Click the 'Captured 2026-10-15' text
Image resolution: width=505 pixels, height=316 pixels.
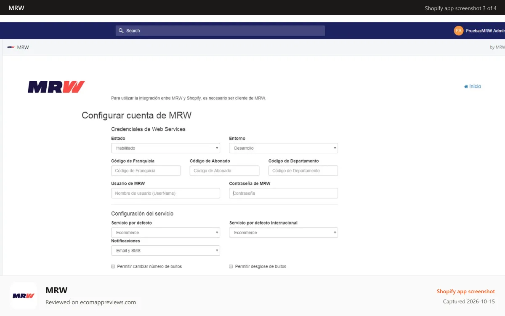469,302
